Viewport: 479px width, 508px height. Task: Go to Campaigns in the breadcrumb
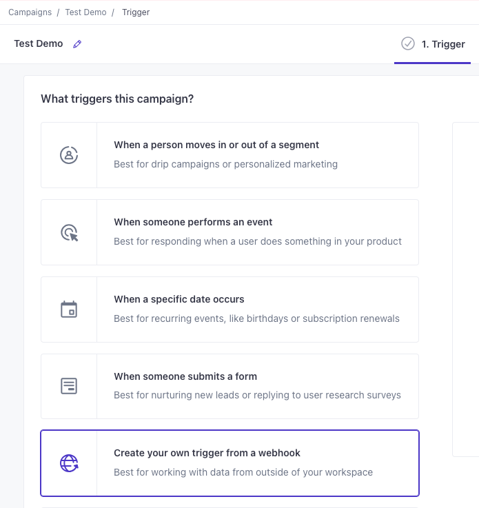29,12
